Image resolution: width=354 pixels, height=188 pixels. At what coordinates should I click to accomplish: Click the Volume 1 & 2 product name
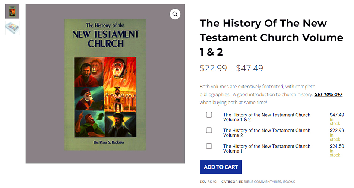pos(266,117)
